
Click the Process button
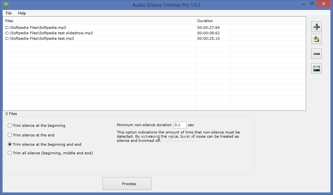pyautogui.click(x=127, y=183)
